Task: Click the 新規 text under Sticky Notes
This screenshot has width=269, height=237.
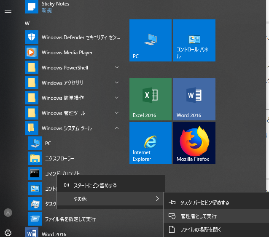Action: click(47, 11)
